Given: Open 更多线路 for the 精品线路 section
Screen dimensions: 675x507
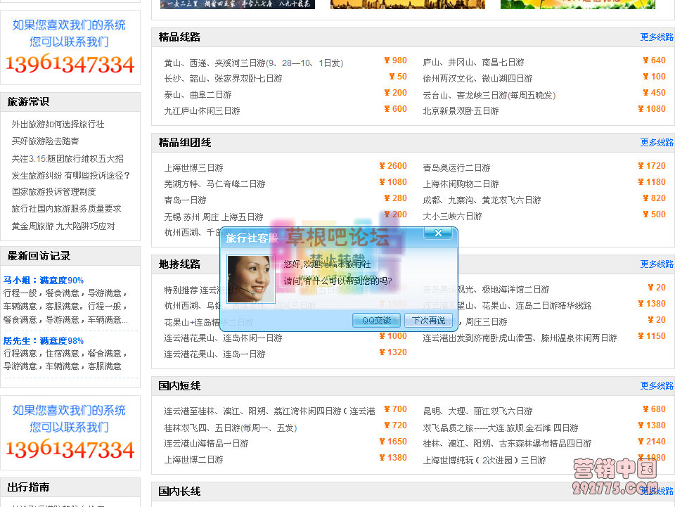Looking at the screenshot, I should pos(656,36).
